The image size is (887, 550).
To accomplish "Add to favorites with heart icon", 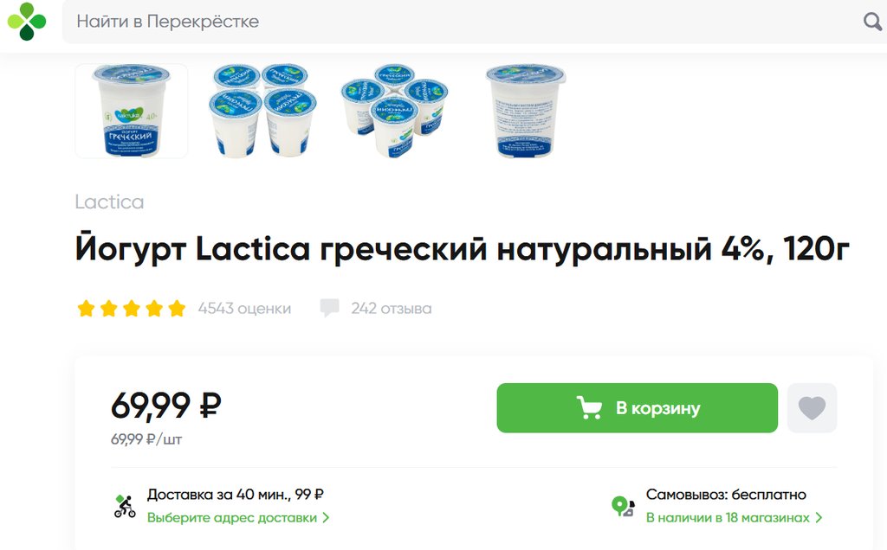I will [812, 407].
